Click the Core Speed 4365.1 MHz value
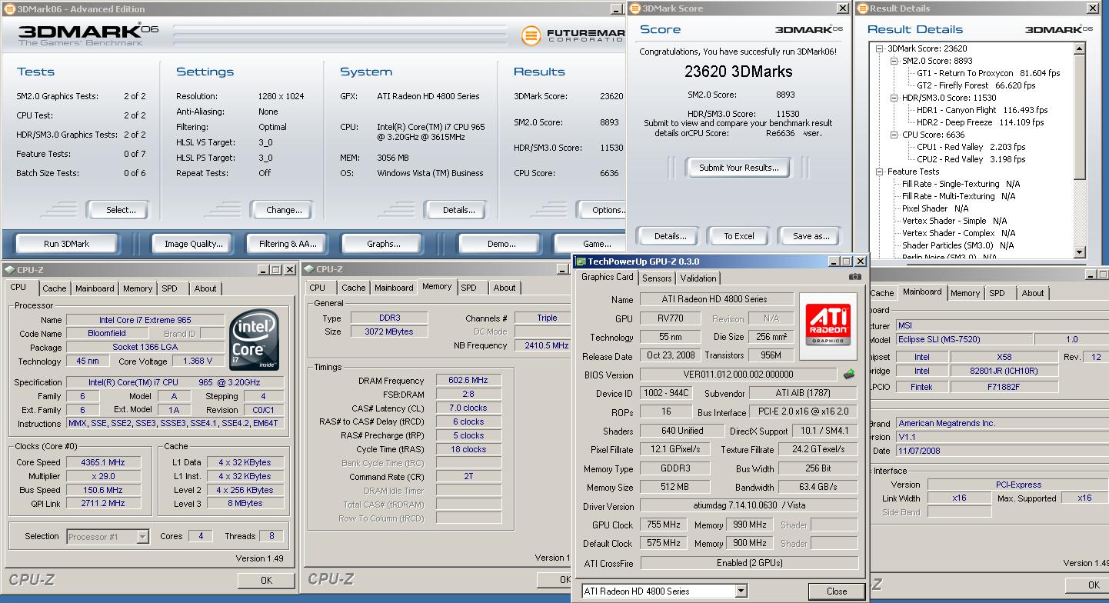The height and width of the screenshot is (603, 1109). 103,462
